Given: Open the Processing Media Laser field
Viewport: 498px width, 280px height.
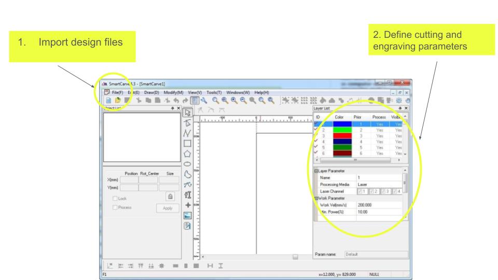Looking at the screenshot, I should coord(379,184).
